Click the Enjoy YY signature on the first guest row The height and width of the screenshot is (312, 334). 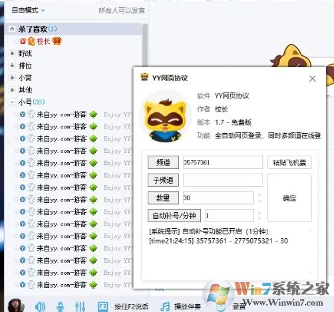click(118, 114)
